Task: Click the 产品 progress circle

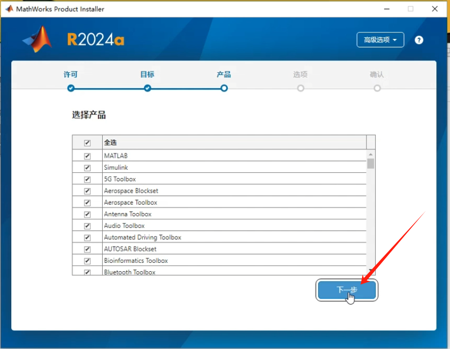Action: pos(224,88)
